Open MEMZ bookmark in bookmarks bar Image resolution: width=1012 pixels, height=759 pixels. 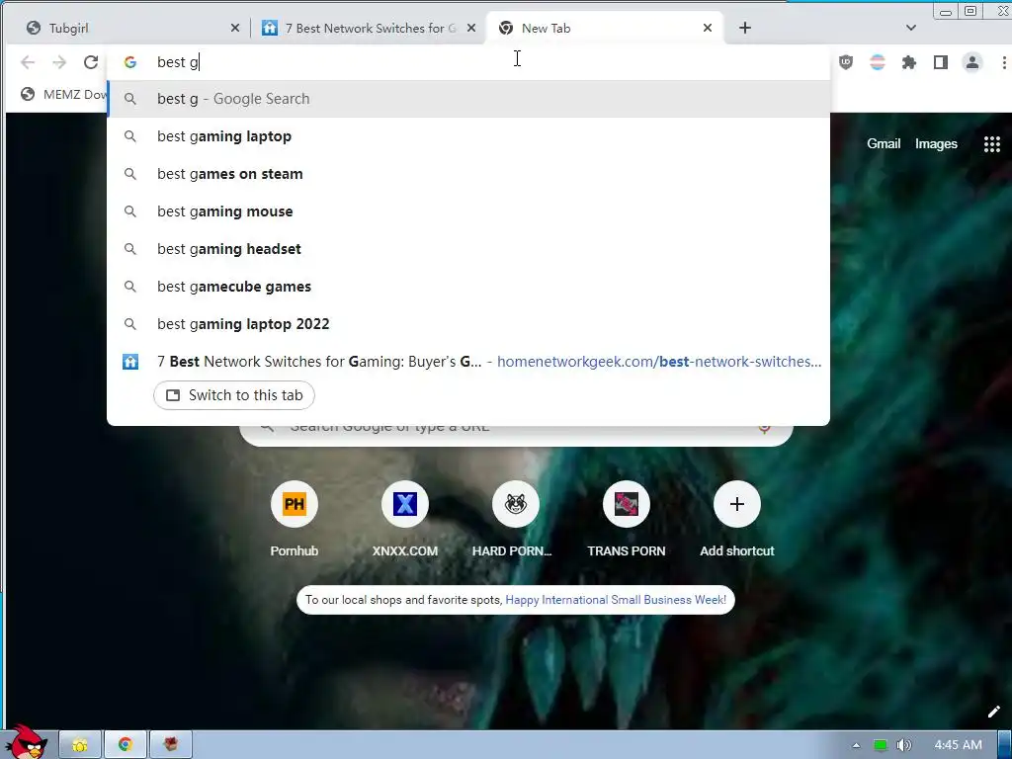tap(63, 94)
